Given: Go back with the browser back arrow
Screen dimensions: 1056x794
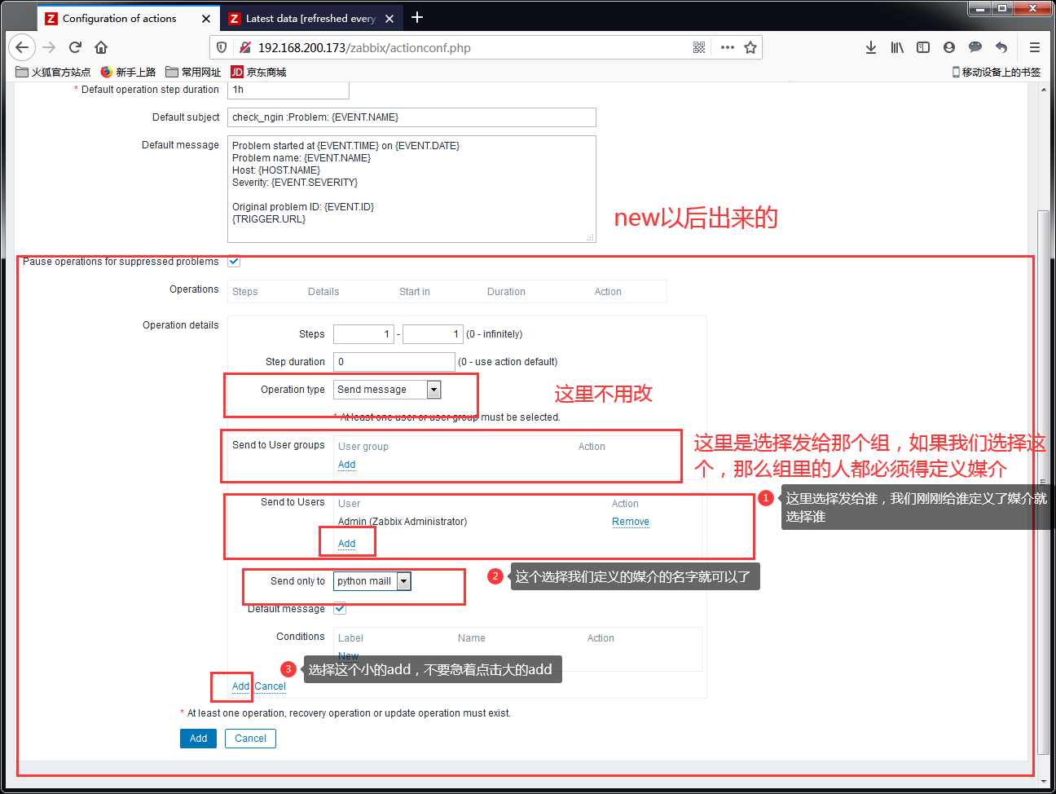Looking at the screenshot, I should (23, 47).
